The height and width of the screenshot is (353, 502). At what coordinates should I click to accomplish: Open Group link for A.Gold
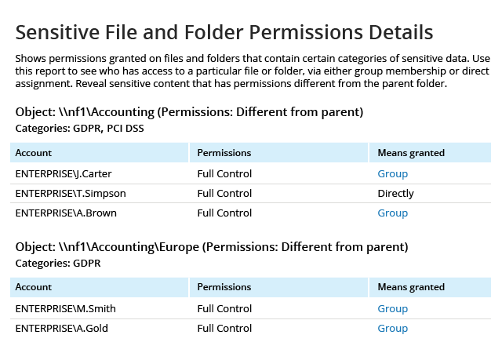click(x=392, y=329)
